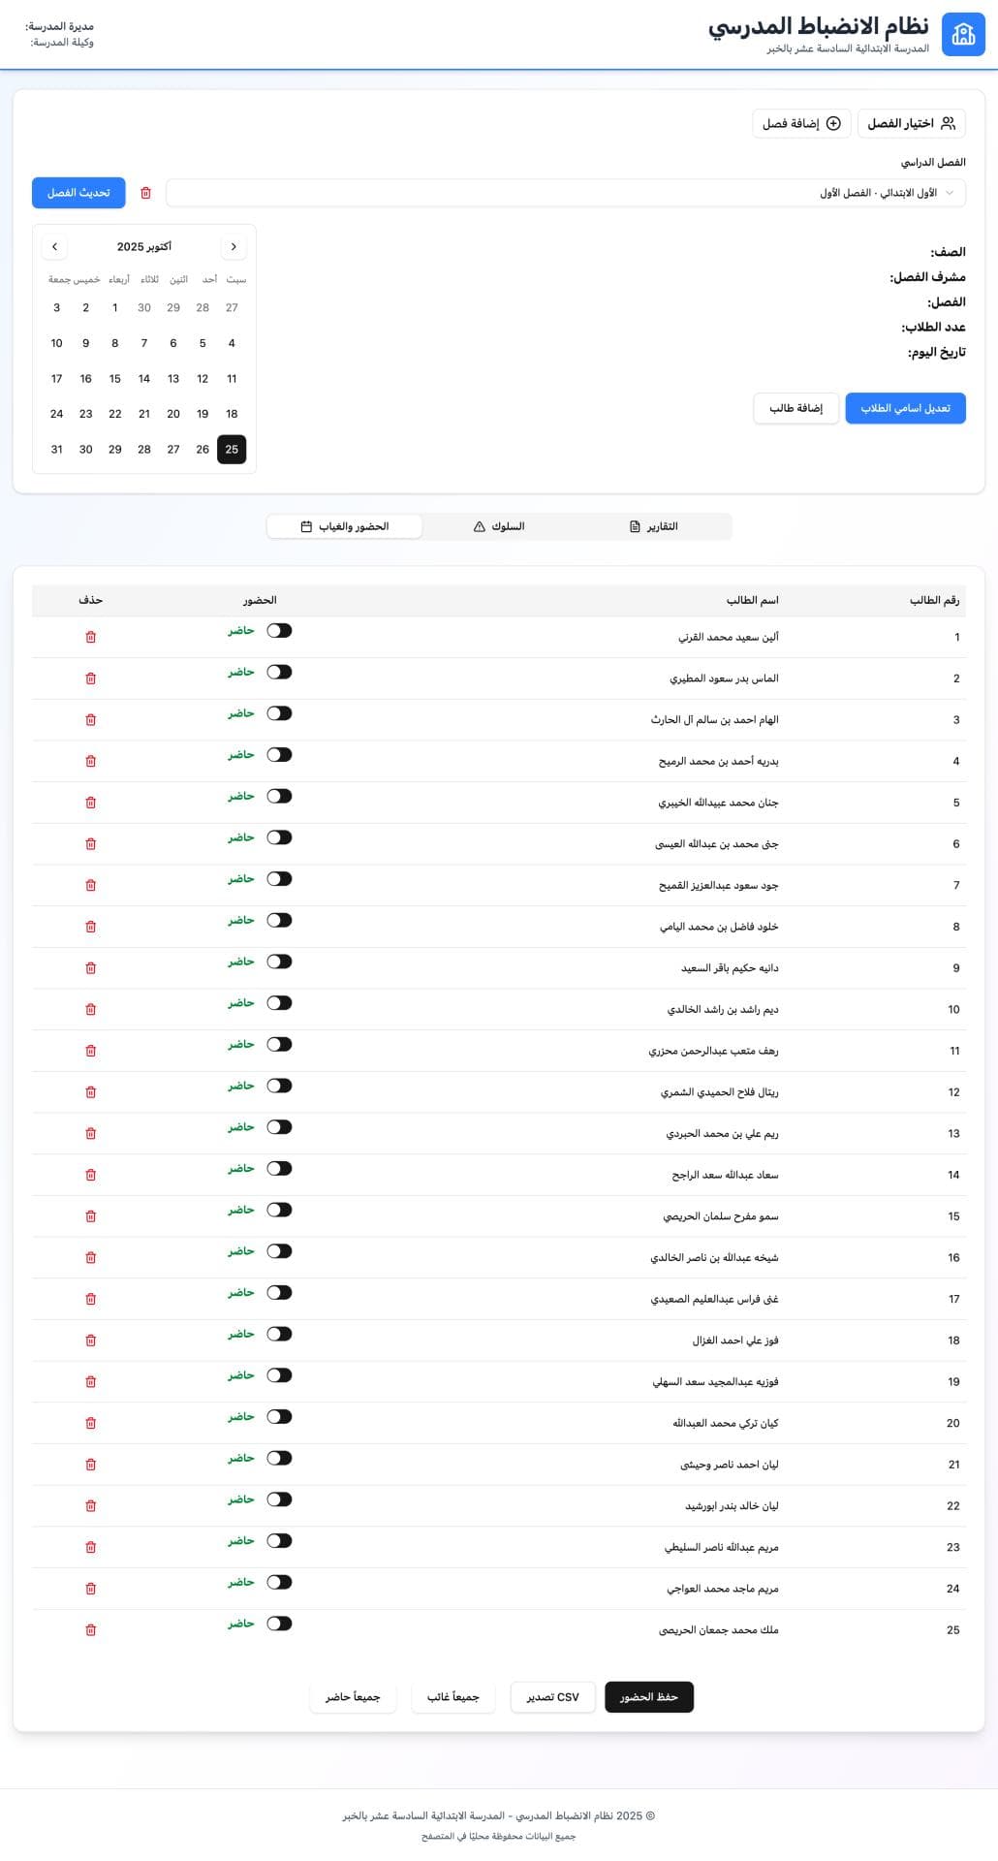Image resolution: width=998 pixels, height=1861 pixels.
Task: Delete student row 23 with the trash icon
Action: point(91,1547)
